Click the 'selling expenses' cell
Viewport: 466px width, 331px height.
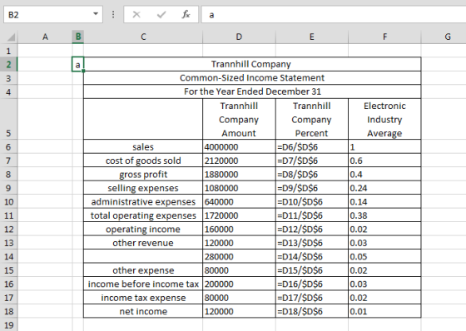click(143, 187)
